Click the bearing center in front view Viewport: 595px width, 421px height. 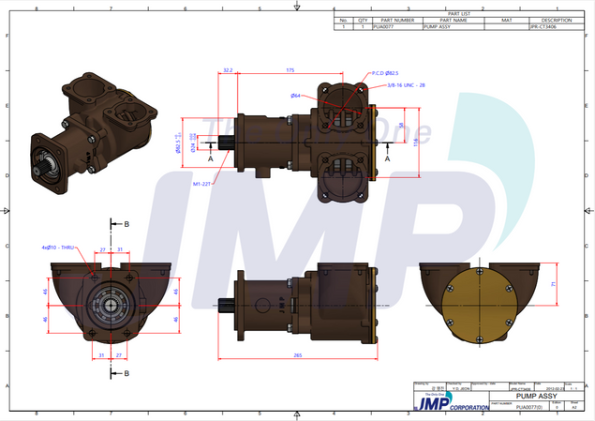[x=112, y=305]
